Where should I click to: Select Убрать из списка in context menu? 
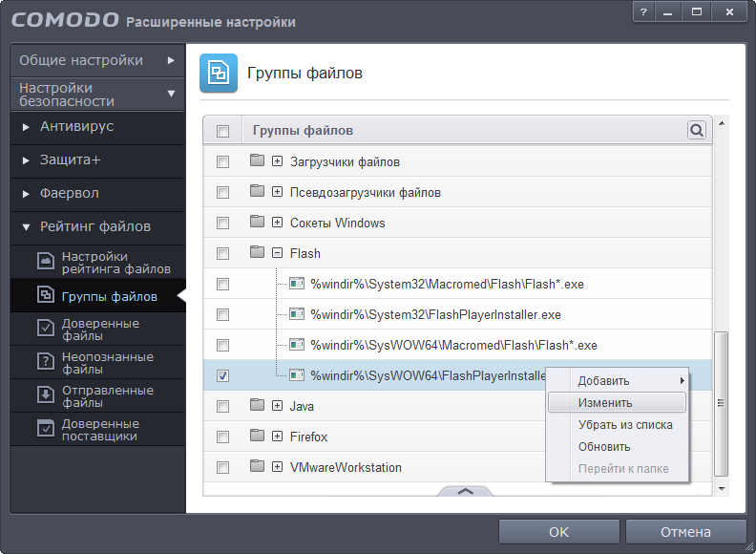click(625, 425)
